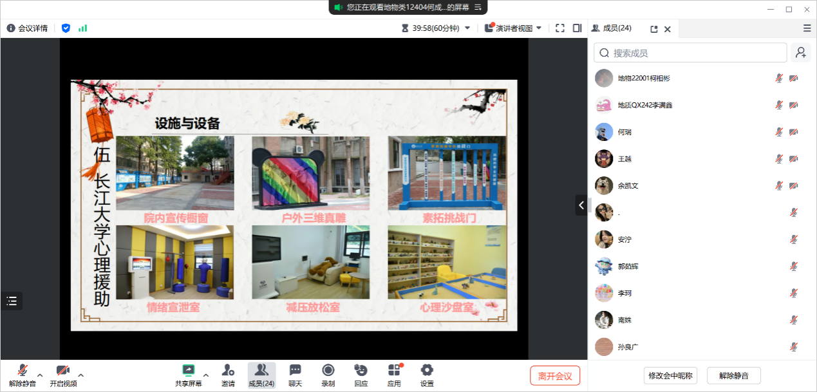
Task: Toggle 开启视频 camera button
Action: pyautogui.click(x=62, y=370)
